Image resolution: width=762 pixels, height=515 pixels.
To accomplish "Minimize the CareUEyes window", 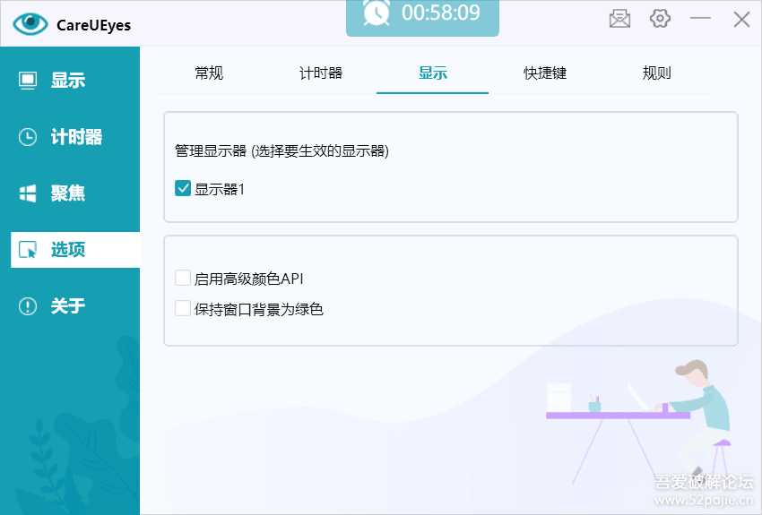I will [701, 19].
